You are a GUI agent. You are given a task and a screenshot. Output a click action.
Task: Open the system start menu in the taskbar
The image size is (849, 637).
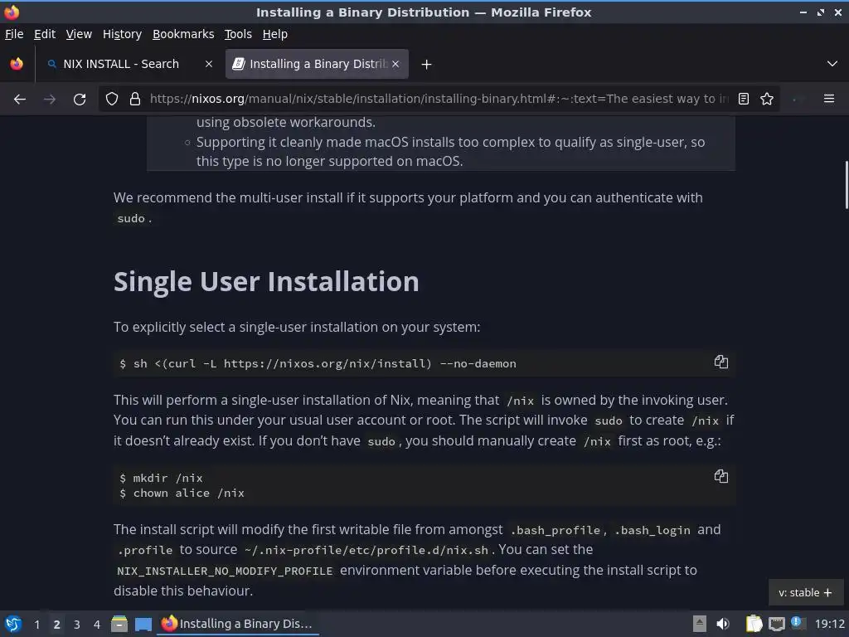click(13, 624)
